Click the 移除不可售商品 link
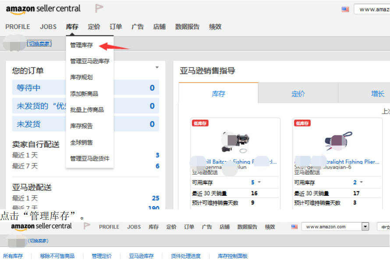This screenshot has height=264, width=390. click(57, 256)
